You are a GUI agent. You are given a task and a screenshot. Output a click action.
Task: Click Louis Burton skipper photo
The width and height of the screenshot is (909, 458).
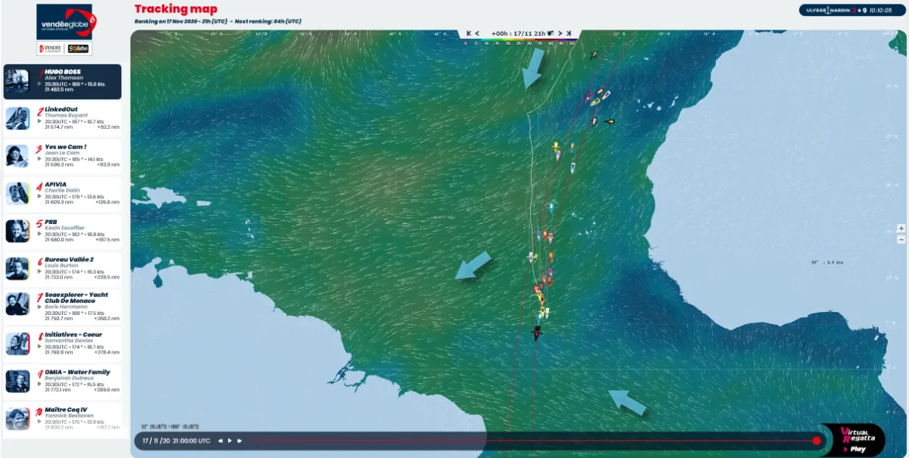(x=17, y=269)
